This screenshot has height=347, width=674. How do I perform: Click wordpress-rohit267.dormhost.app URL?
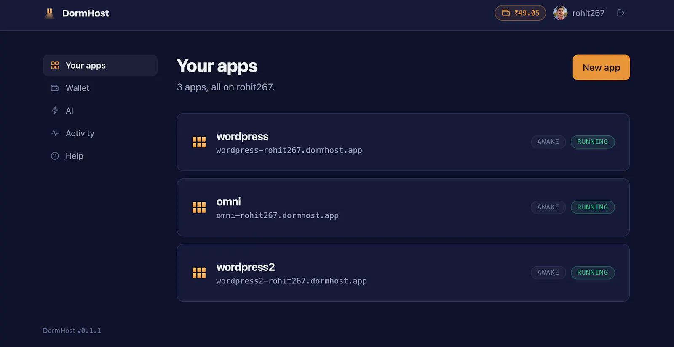pos(289,150)
